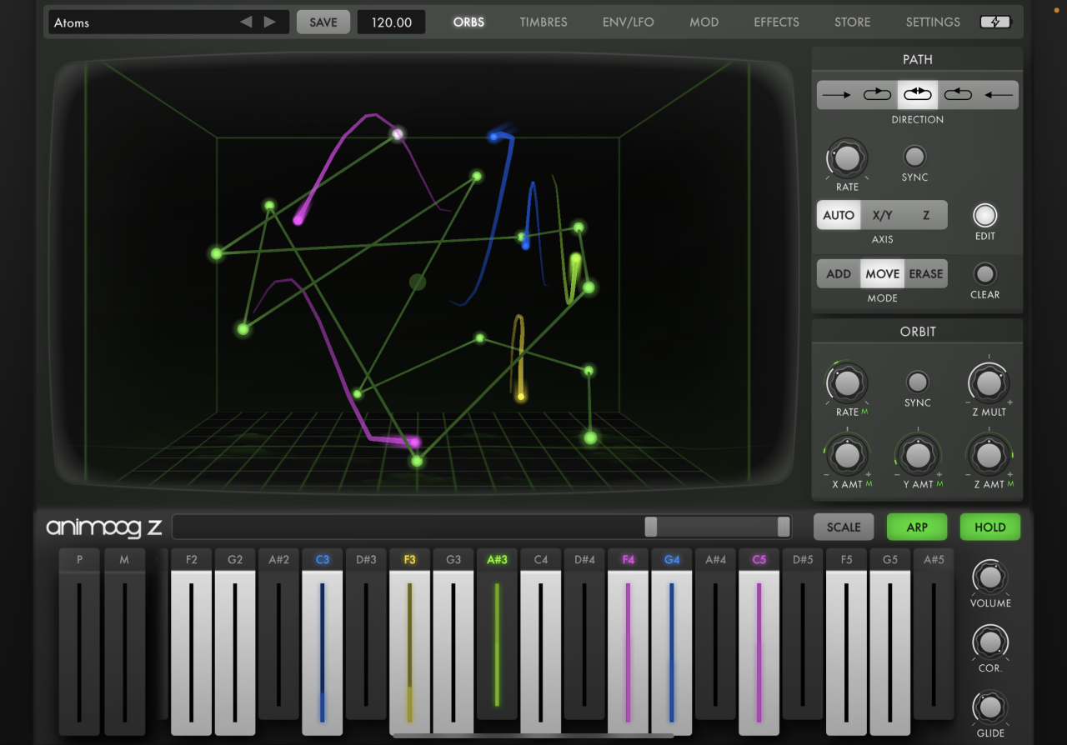Switch to the TIMBRES tab
Viewport: 1067px width, 745px height.
pyautogui.click(x=543, y=22)
